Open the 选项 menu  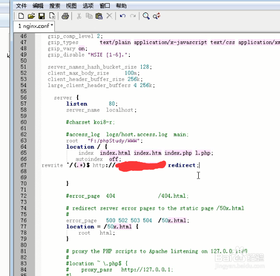(x=88, y=6)
